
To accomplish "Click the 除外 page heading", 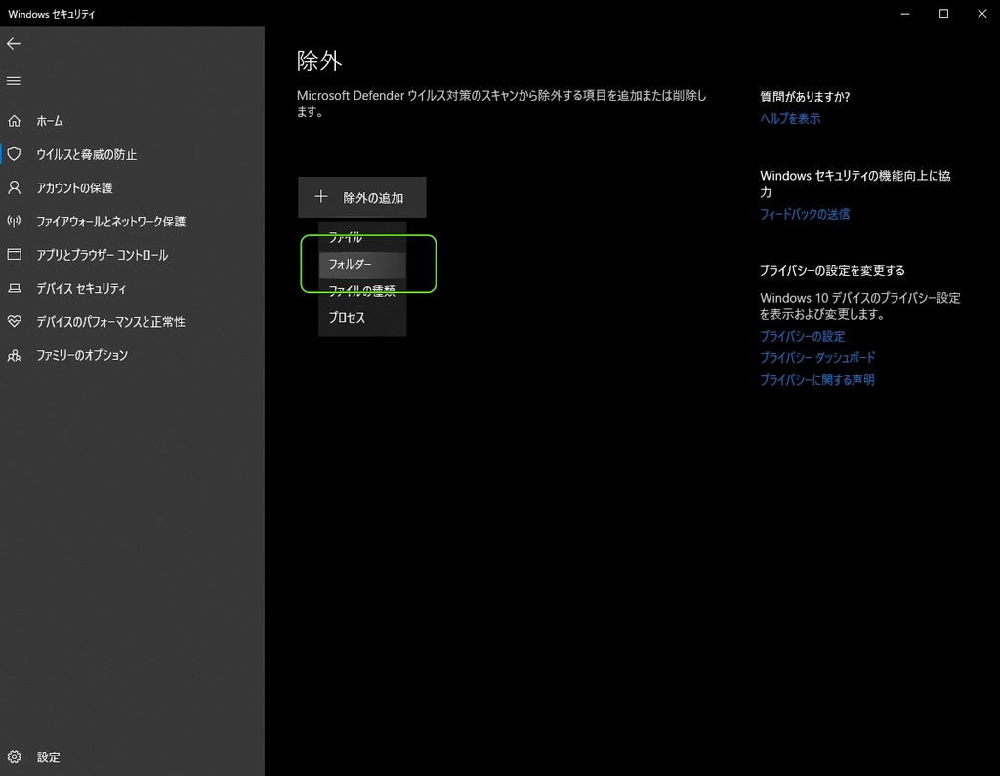I will click(319, 61).
